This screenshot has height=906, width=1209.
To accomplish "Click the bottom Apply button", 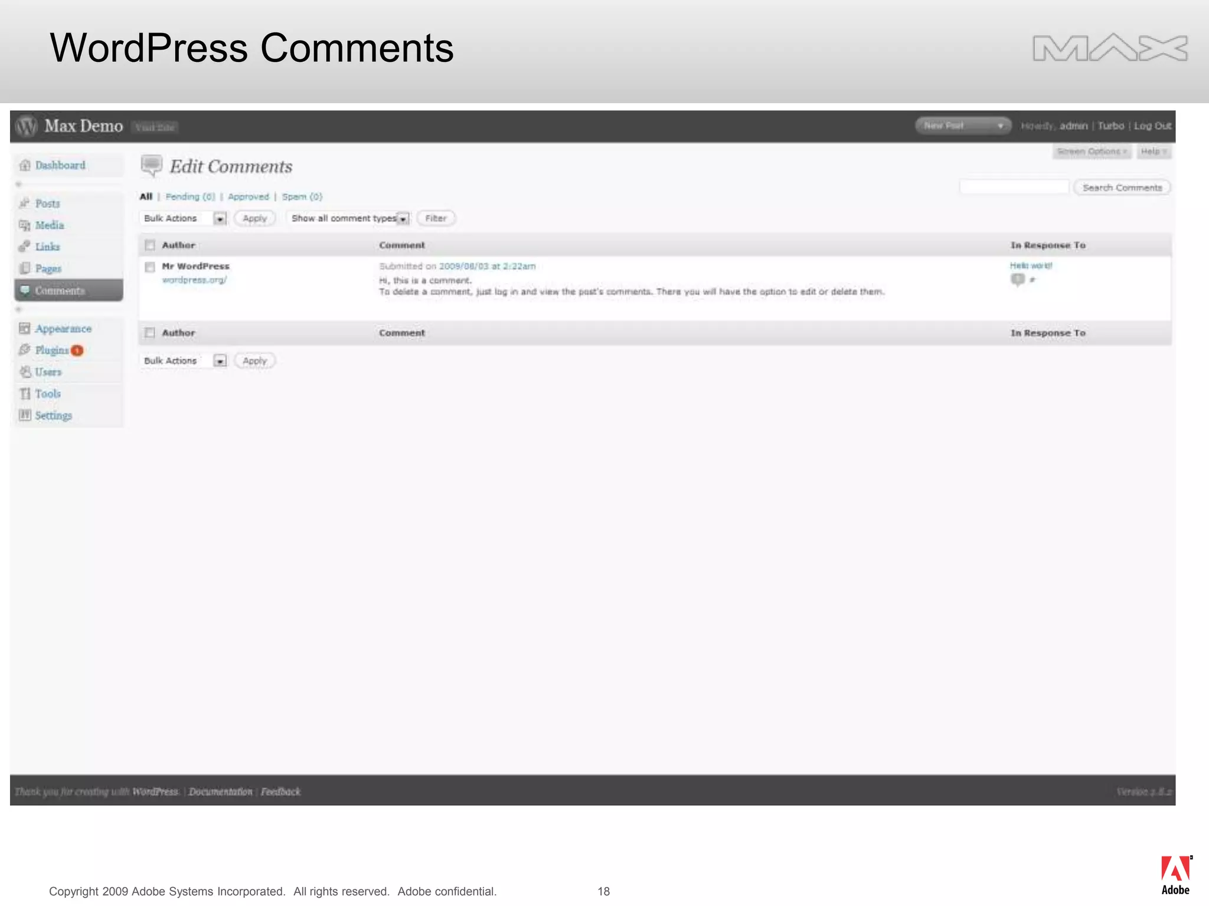I will 255,360.
